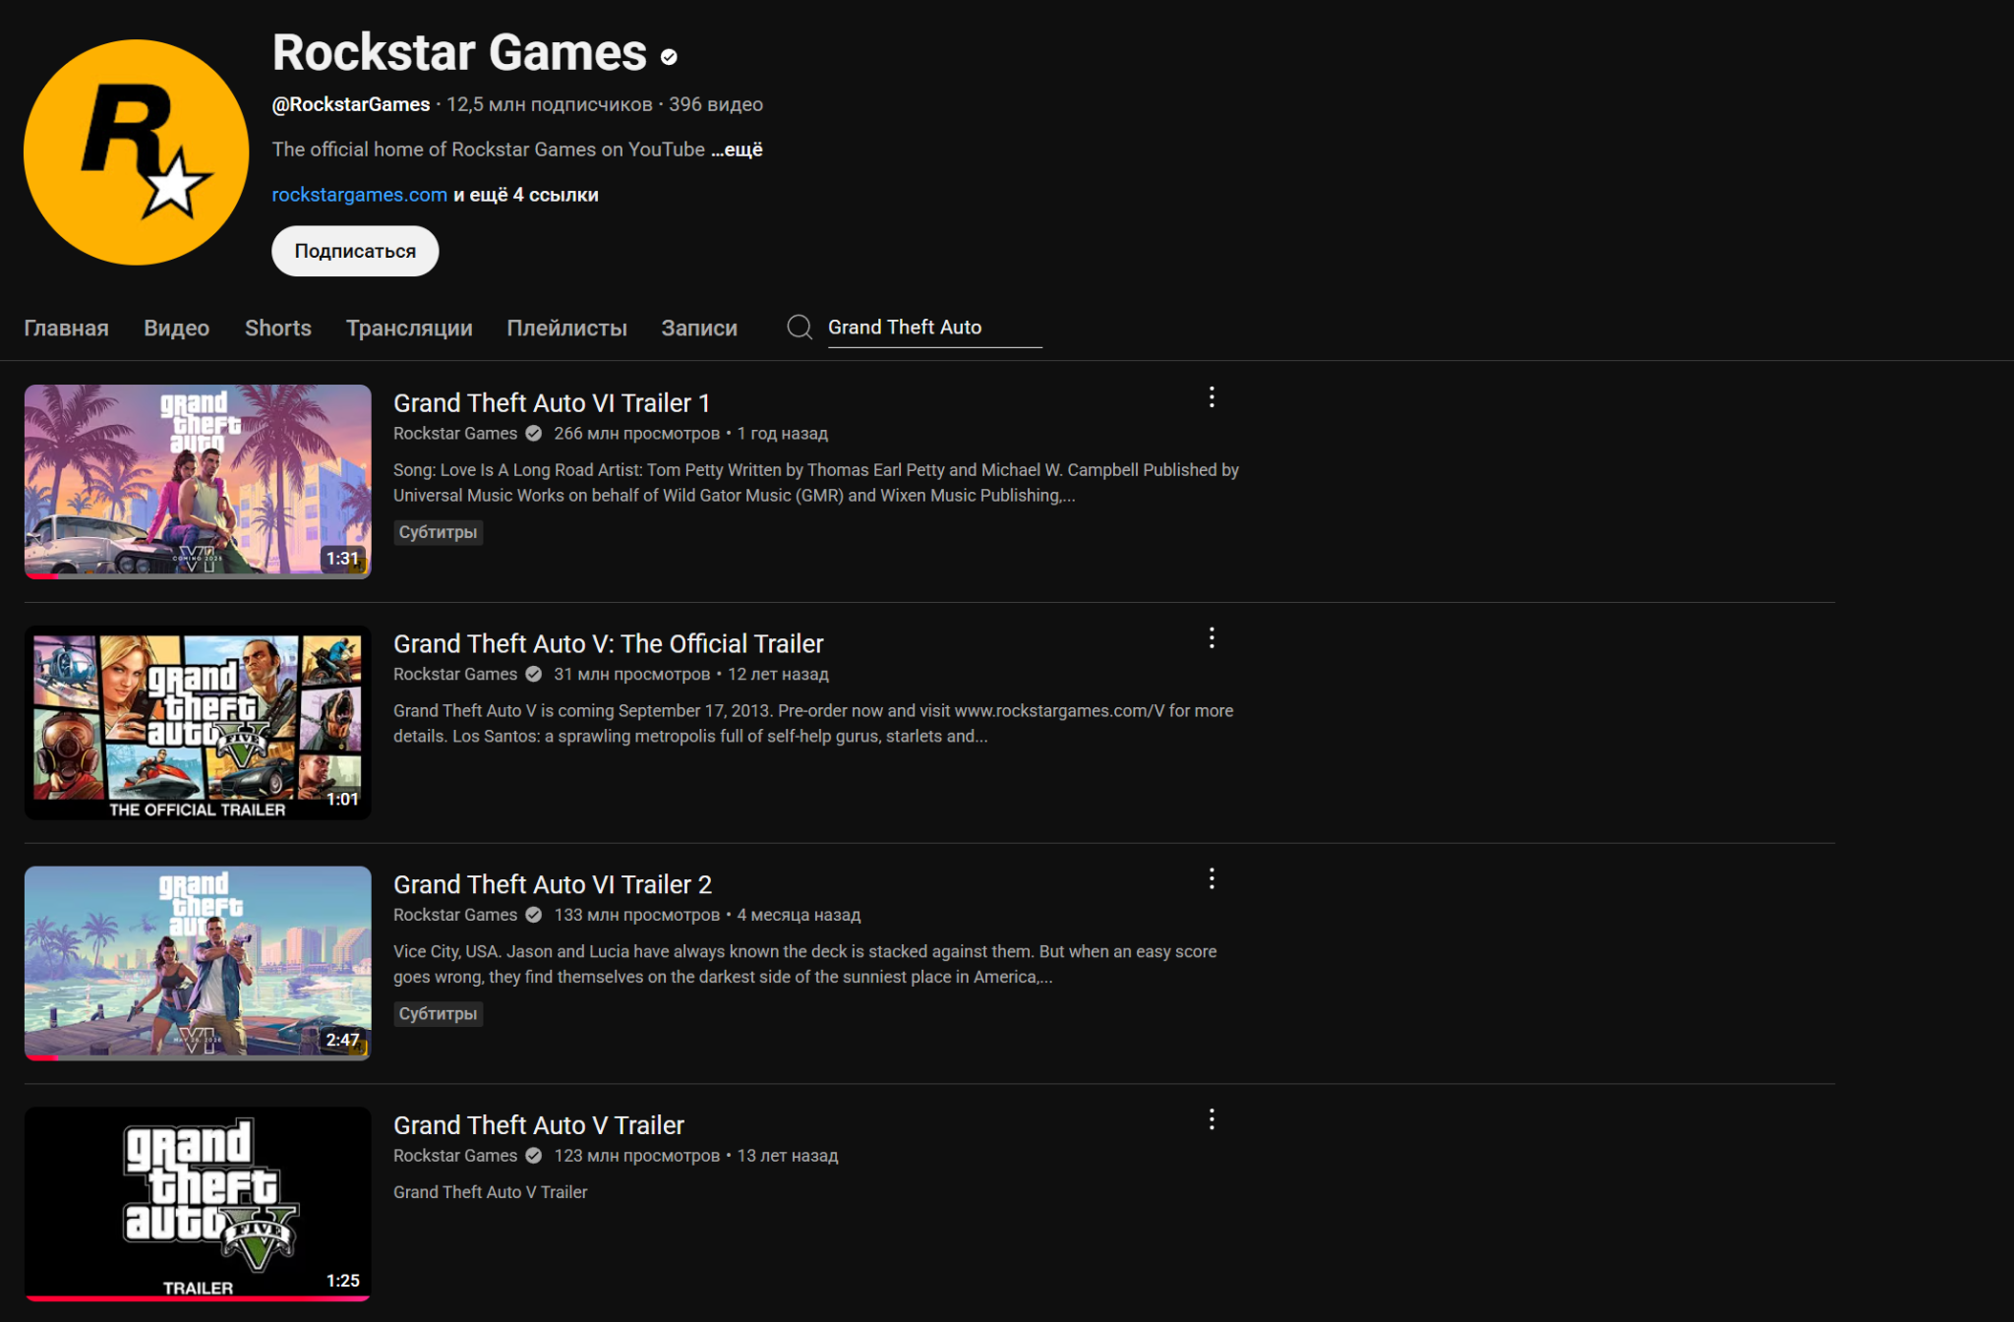This screenshot has height=1322, width=2014.
Task: Open options menu for GTA VI Trailer 1
Action: [x=1212, y=397]
